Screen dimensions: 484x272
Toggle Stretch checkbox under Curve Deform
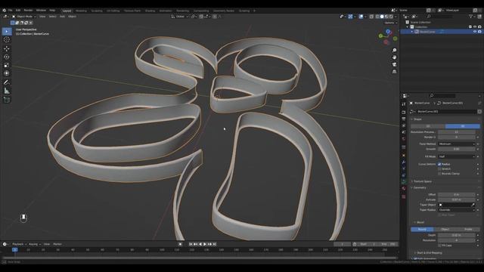(439, 169)
